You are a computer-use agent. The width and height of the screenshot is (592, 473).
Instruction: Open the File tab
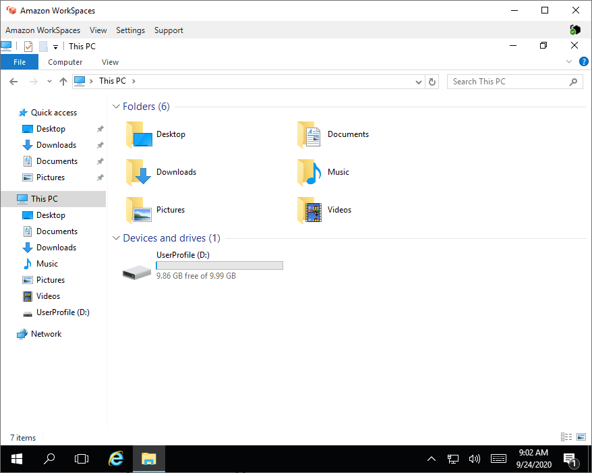[20, 62]
